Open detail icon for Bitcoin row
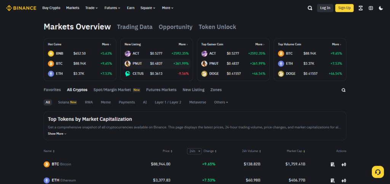The height and width of the screenshot is (184, 390). click(333, 164)
